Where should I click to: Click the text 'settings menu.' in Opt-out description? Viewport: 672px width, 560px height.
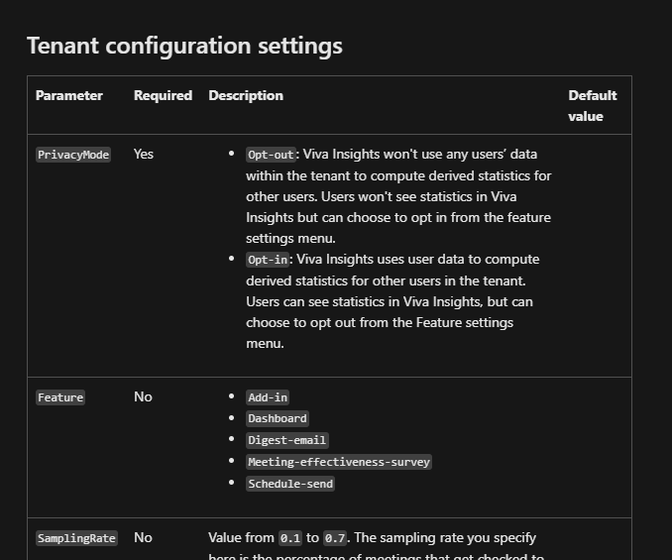point(290,239)
